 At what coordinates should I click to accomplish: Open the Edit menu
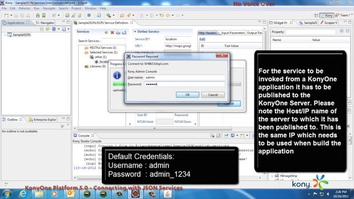(13, 8)
